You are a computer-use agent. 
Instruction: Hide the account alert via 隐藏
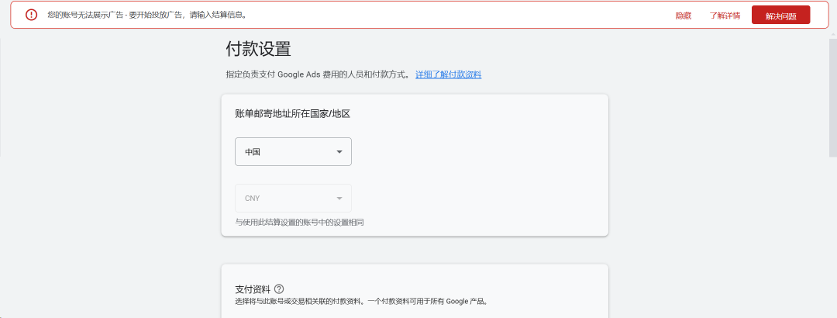(684, 16)
